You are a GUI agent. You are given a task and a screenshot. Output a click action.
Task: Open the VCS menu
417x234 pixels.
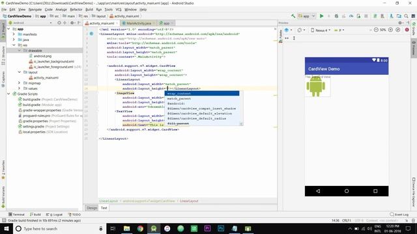119,9
